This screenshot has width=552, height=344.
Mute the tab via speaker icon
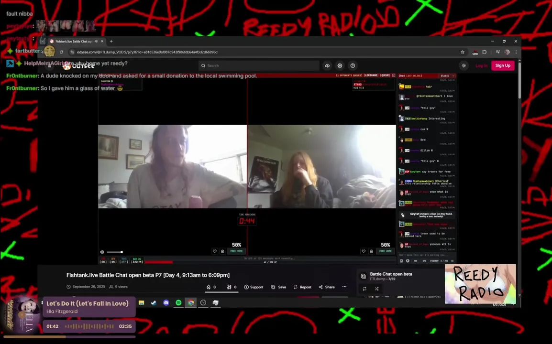coord(96,41)
